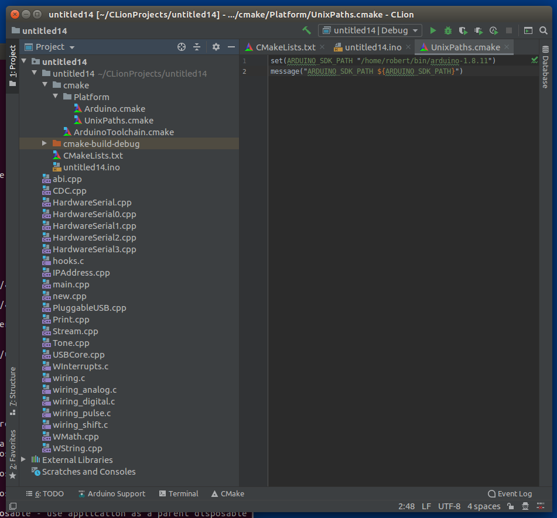Toggle tool window bars icon at bottom-left
This screenshot has width=557, height=518.
(13, 506)
